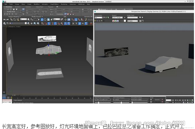
Task: Click the Undo arrow in main toolbar
Action: [4, 19]
